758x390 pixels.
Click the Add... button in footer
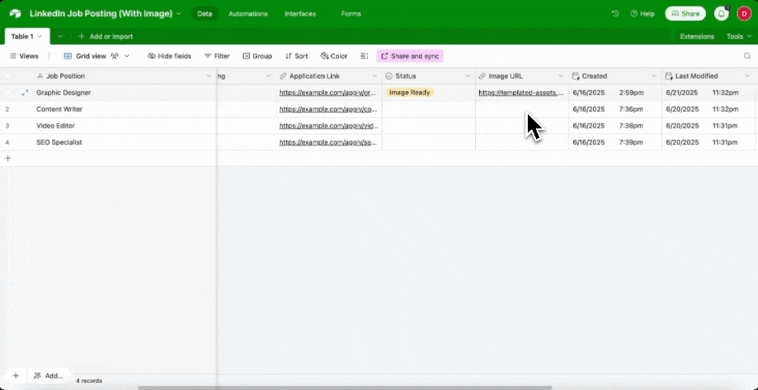(48, 375)
